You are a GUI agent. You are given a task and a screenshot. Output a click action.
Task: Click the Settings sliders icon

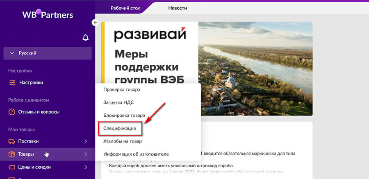point(12,82)
